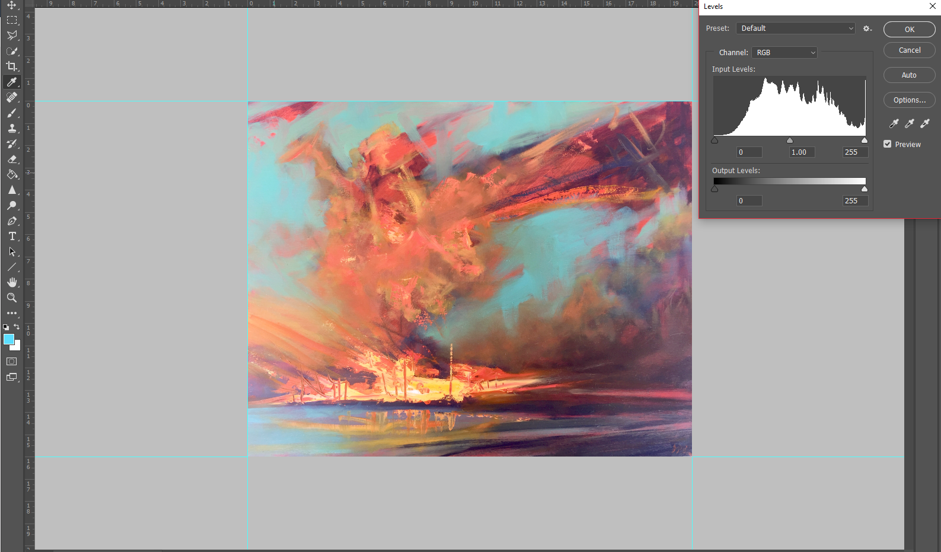941x552 pixels.
Task: Pick the set black point eyedropper
Action: tap(894, 123)
